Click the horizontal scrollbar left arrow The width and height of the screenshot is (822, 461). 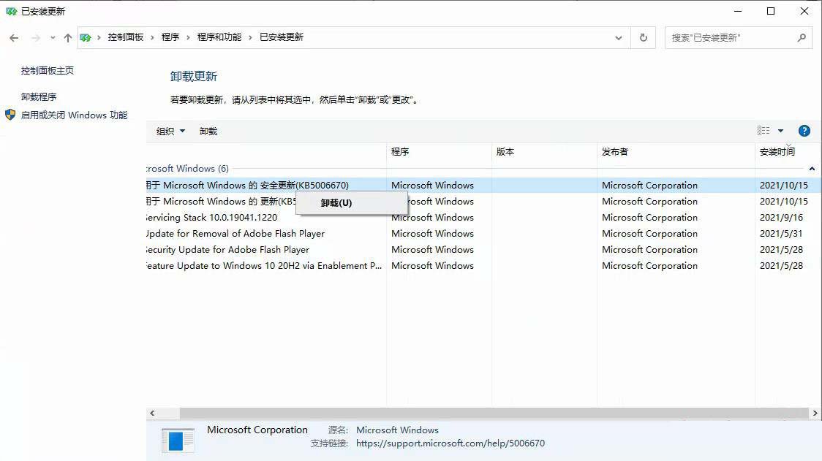click(152, 414)
